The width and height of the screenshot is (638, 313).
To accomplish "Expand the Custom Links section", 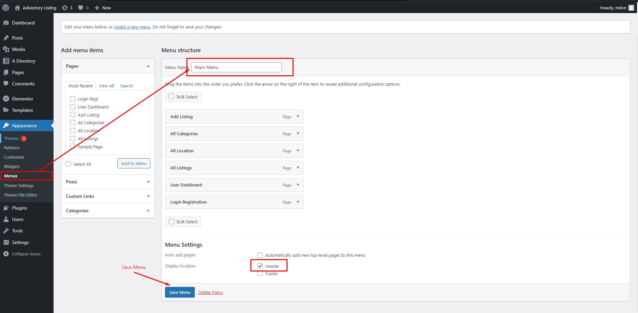I will click(x=148, y=196).
